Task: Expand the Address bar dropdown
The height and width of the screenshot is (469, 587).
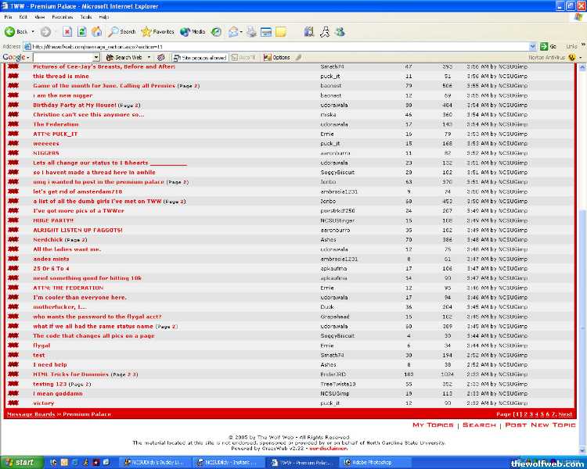Action: (x=533, y=46)
